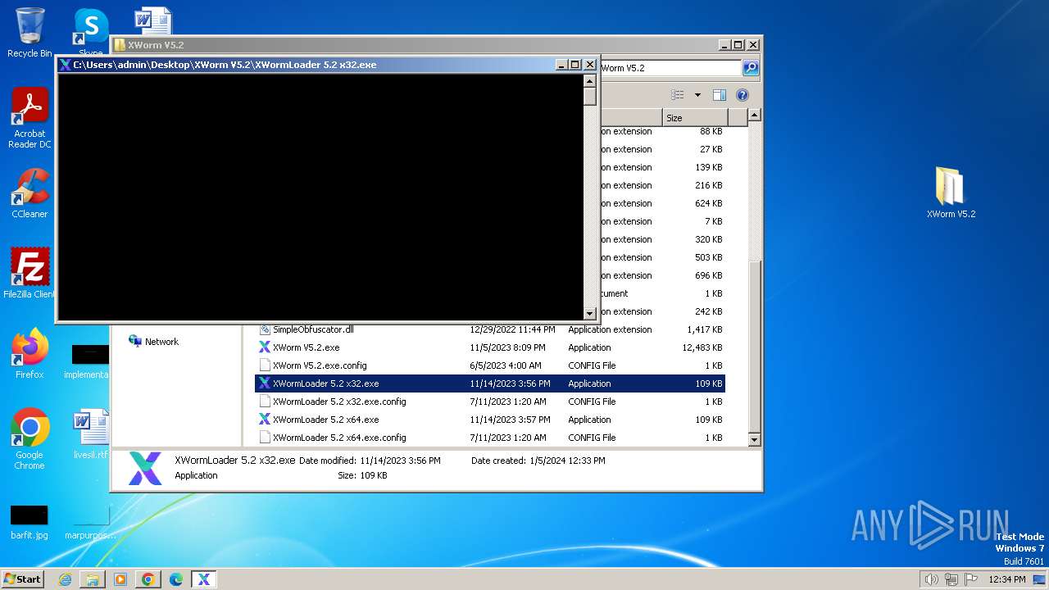Viewport: 1049px width, 590px height.
Task: Click the console window title bar icon
Action: click(66, 65)
